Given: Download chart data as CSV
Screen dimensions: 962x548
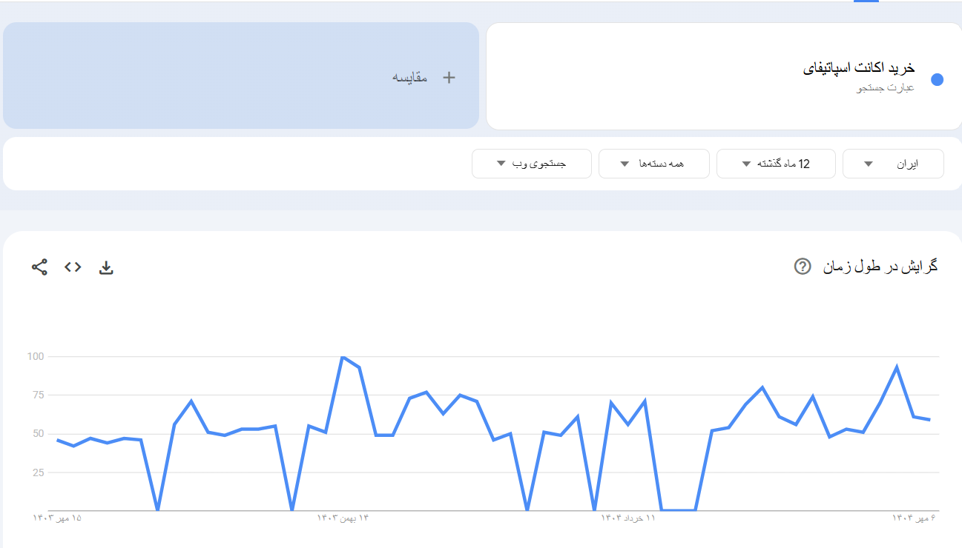Looking at the screenshot, I should point(106,267).
